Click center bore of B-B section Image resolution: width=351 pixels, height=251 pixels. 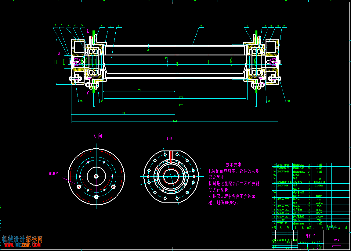171,176
